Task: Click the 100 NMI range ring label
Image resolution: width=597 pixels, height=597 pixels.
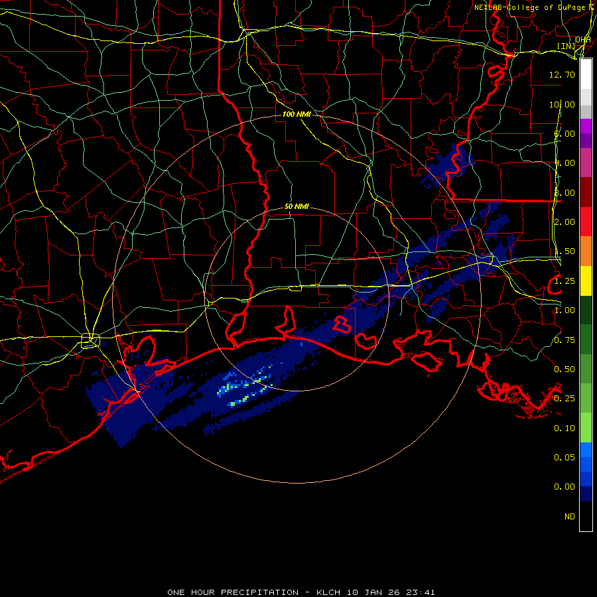Action: pyautogui.click(x=297, y=114)
